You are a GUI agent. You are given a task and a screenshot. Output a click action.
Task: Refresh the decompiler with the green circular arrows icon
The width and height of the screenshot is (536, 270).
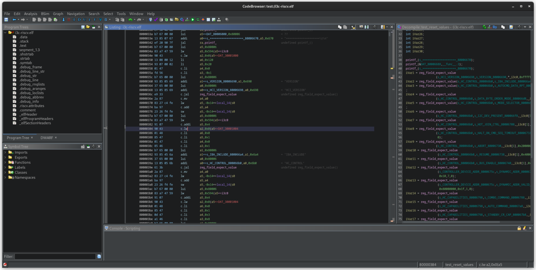pos(485,27)
